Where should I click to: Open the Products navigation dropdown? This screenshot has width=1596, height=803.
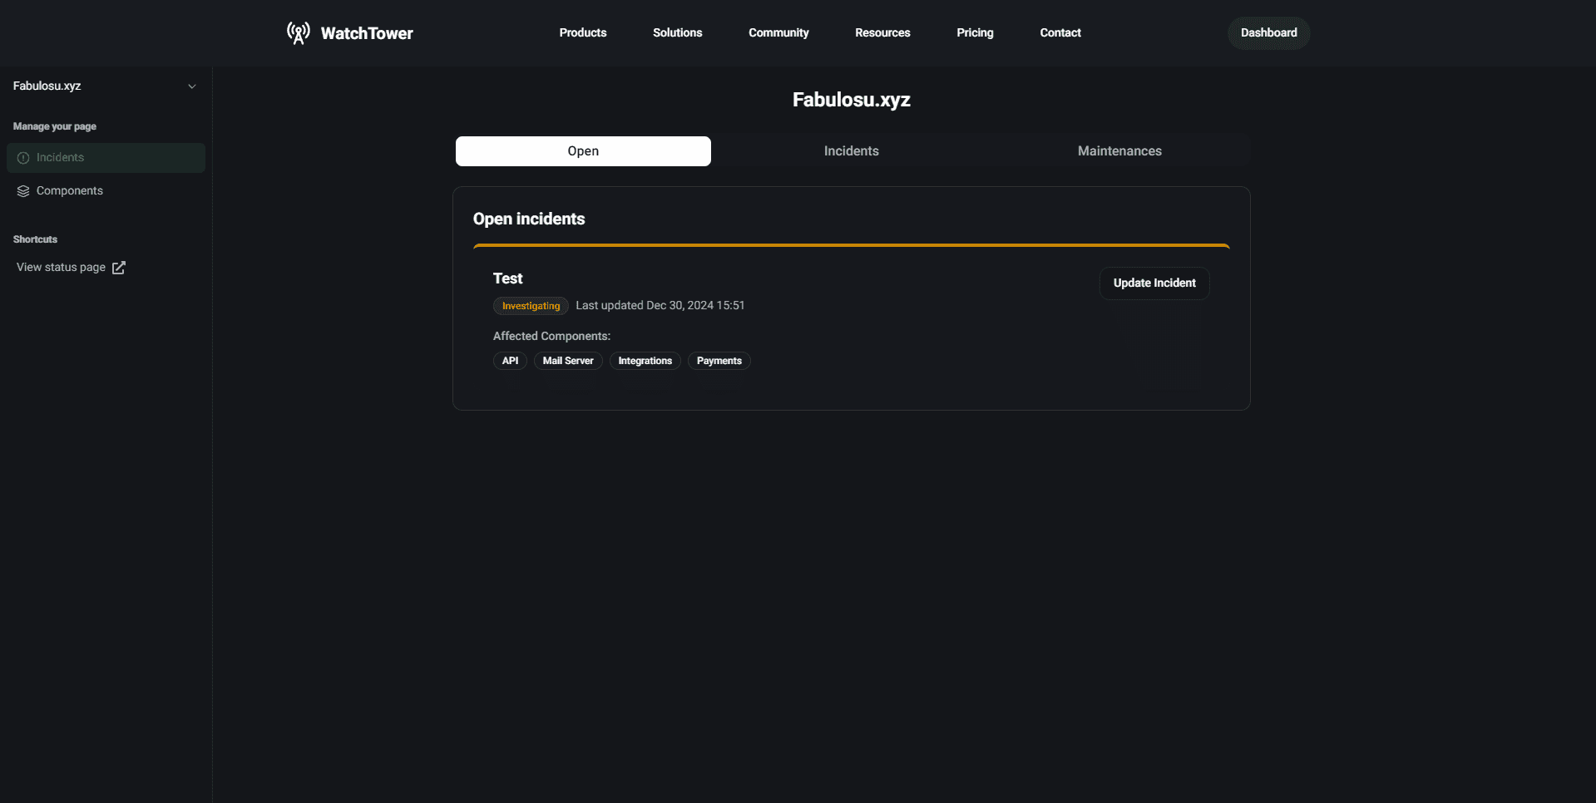pyautogui.click(x=582, y=32)
